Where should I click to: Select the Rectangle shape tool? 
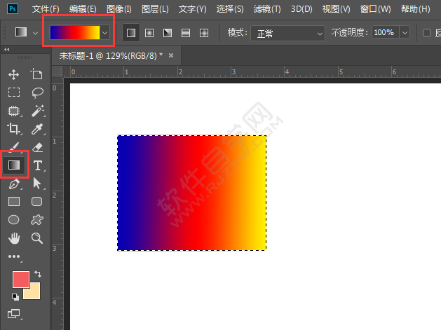(x=14, y=202)
